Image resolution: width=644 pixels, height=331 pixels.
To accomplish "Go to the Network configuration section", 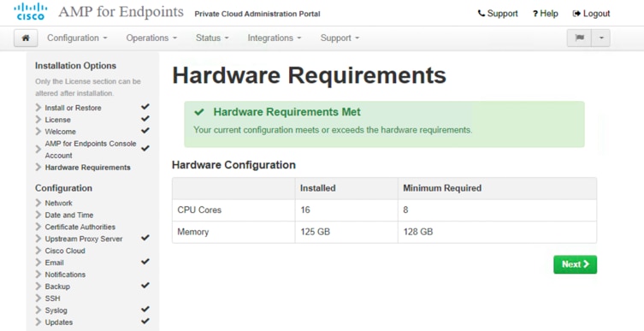I will (x=58, y=204).
